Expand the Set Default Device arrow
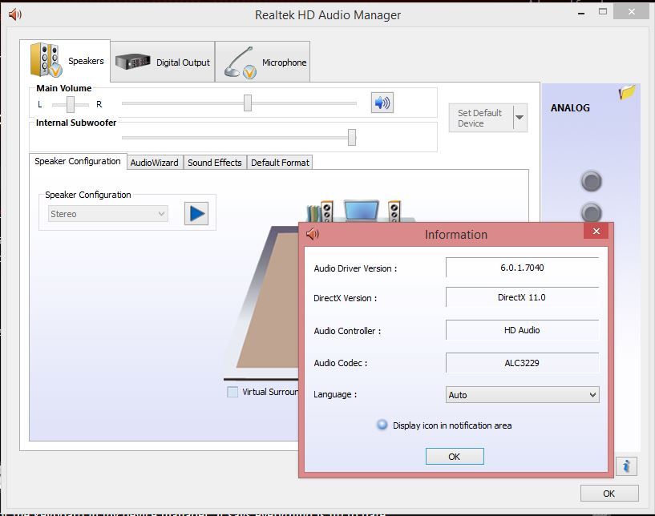This screenshot has width=655, height=516. (x=520, y=118)
